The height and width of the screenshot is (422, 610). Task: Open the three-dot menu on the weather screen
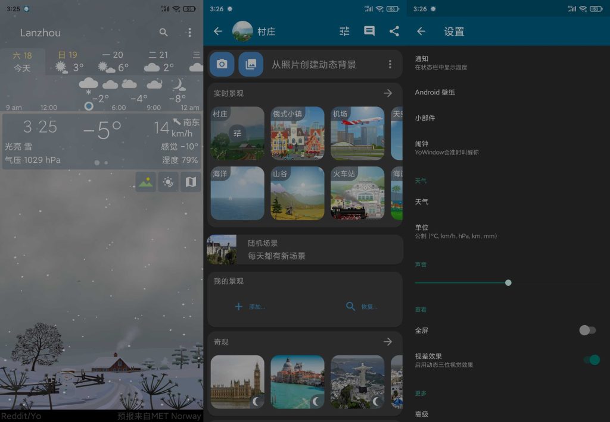point(190,33)
